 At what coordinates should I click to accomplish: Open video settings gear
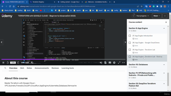114,63
